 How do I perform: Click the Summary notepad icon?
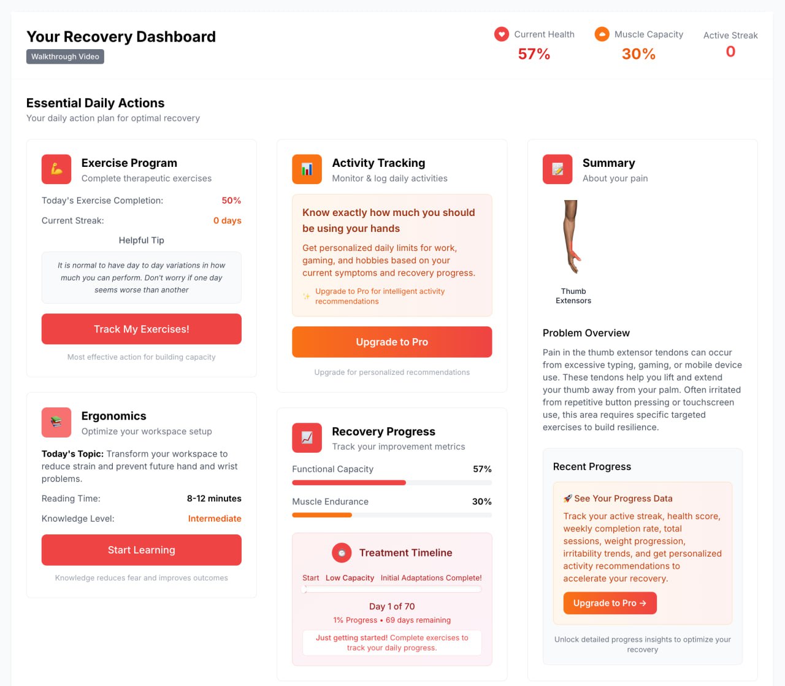[x=557, y=169]
